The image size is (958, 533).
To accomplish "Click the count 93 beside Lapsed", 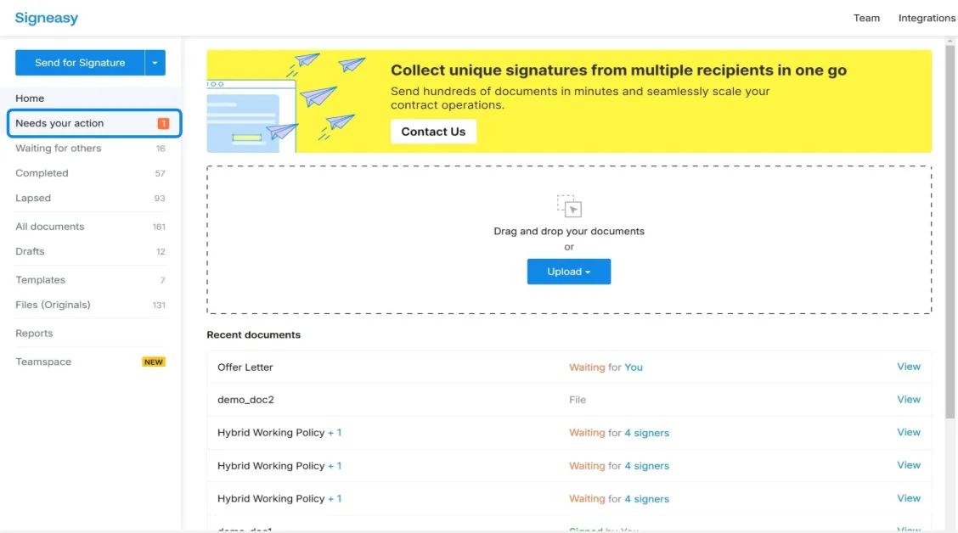I will pyautogui.click(x=160, y=199).
